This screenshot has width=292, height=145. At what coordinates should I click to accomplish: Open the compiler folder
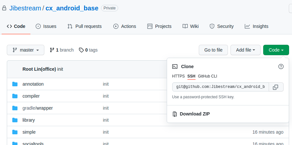(x=31, y=96)
